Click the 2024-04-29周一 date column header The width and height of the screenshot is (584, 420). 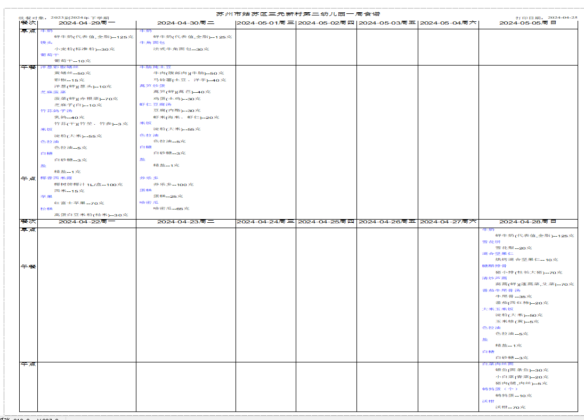86,23
